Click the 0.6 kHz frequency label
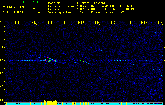Viewport: 165px width, 105px height. [x=2, y=100]
